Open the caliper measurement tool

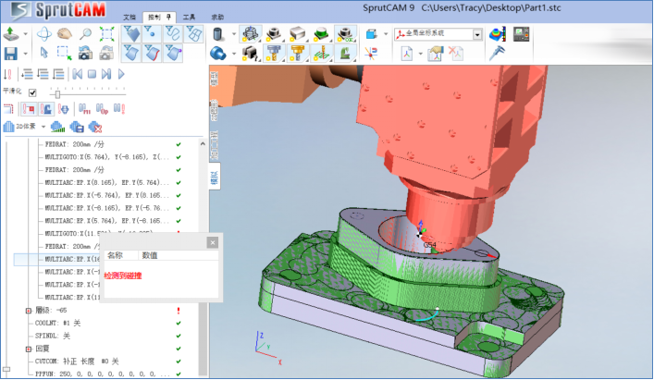pos(497,54)
